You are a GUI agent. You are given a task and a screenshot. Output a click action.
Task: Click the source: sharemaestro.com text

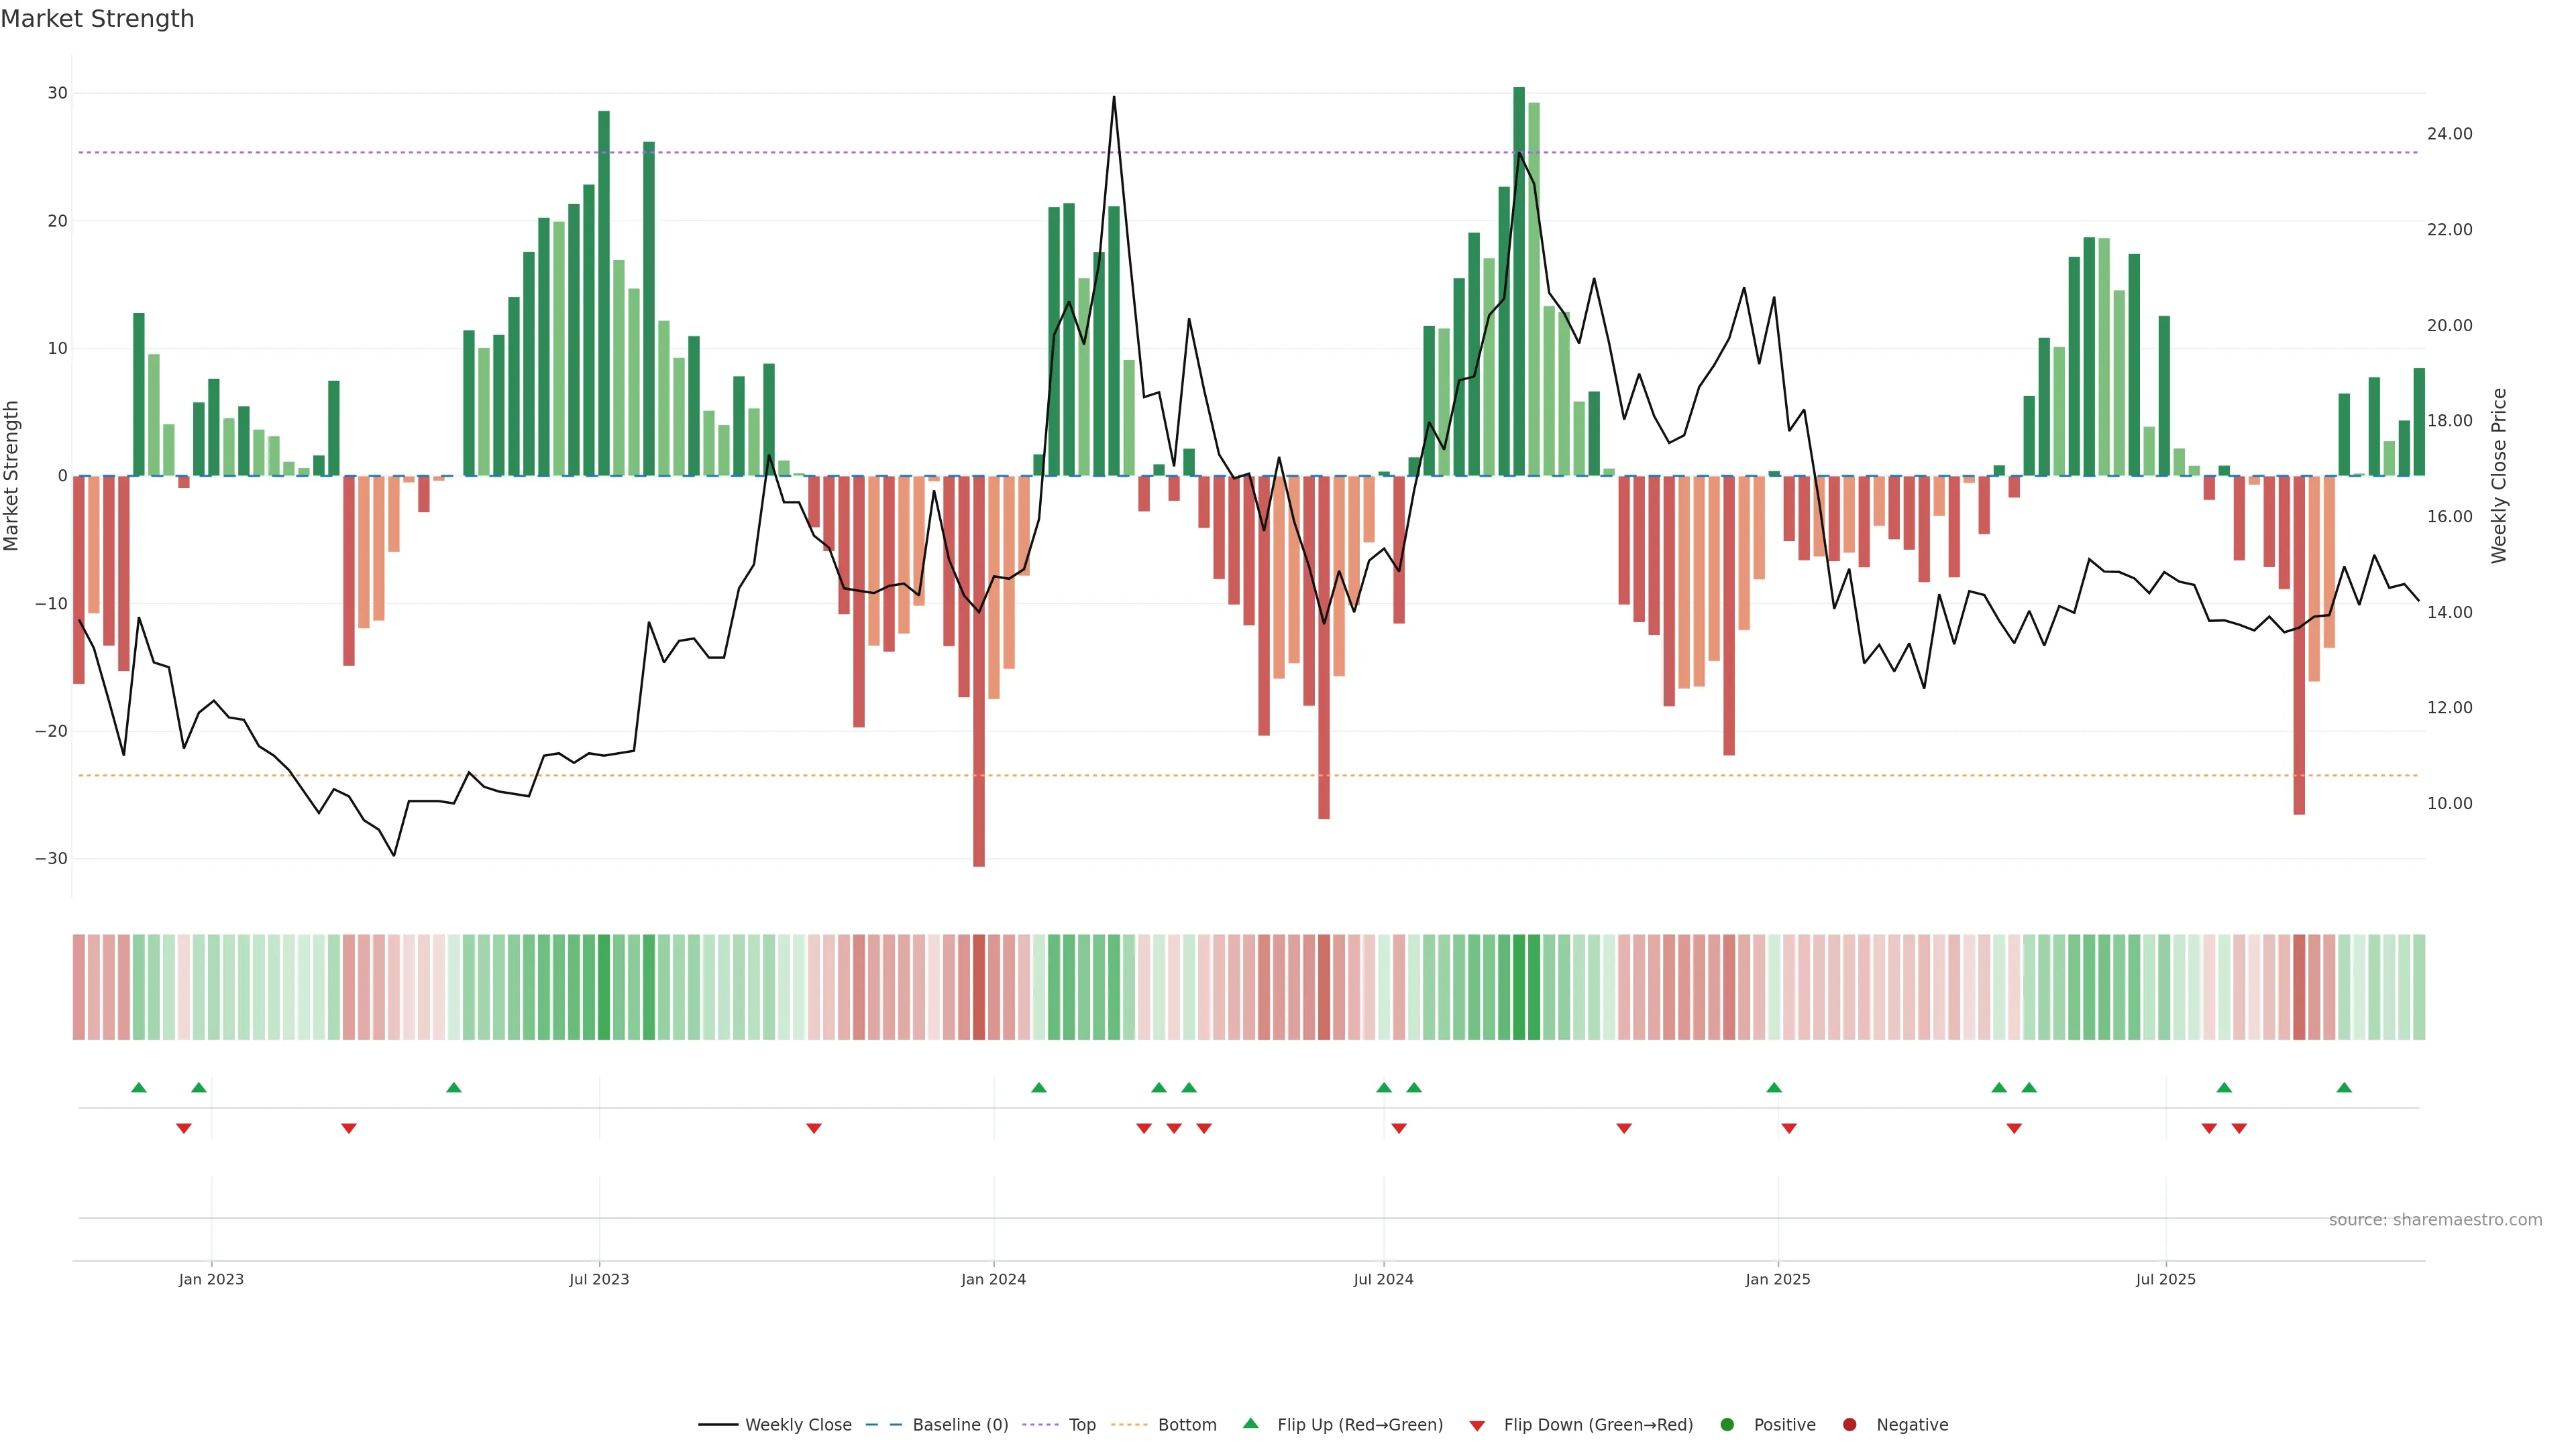tap(2435, 1220)
